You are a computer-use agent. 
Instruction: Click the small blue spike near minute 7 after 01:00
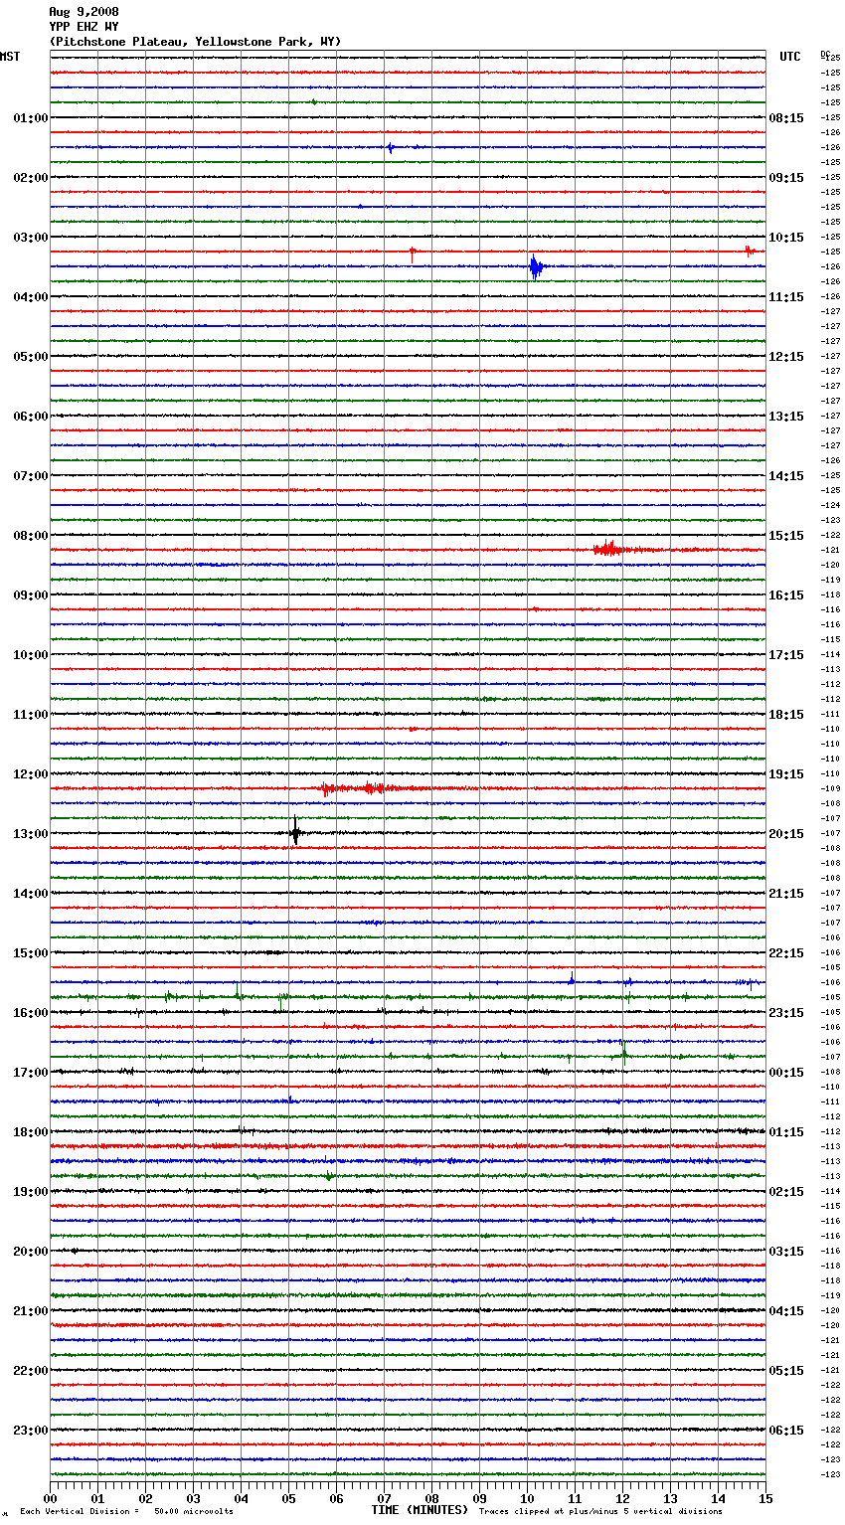[x=390, y=148]
